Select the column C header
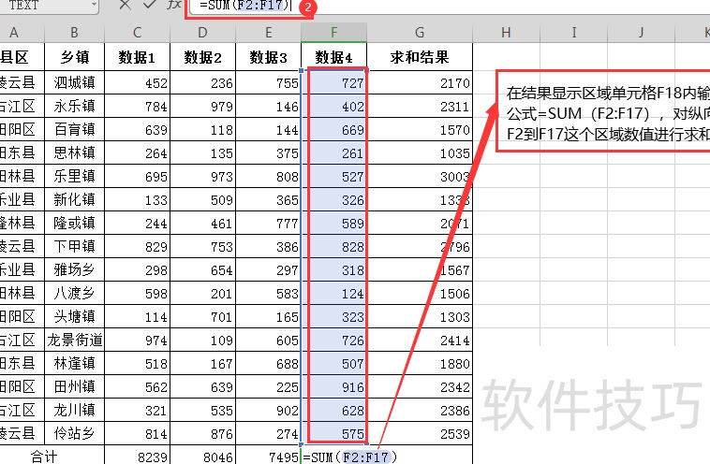The height and width of the screenshot is (464, 710). (x=138, y=33)
